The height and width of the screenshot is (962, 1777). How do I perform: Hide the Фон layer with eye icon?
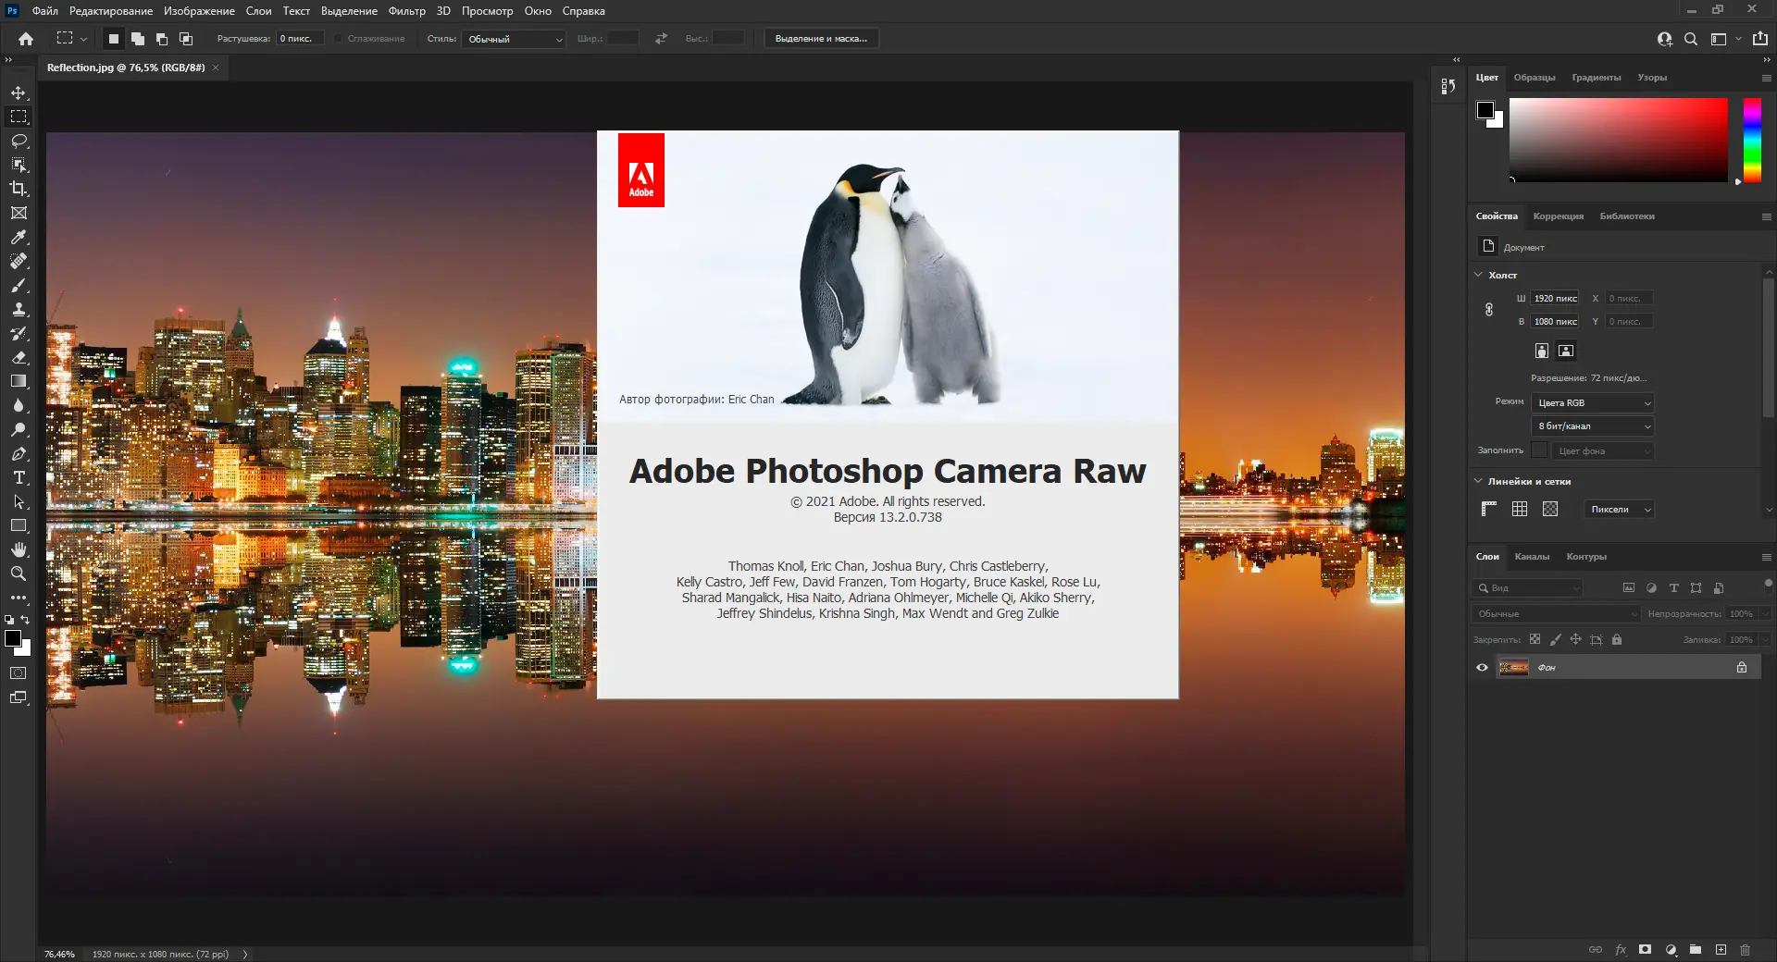[1482, 668]
